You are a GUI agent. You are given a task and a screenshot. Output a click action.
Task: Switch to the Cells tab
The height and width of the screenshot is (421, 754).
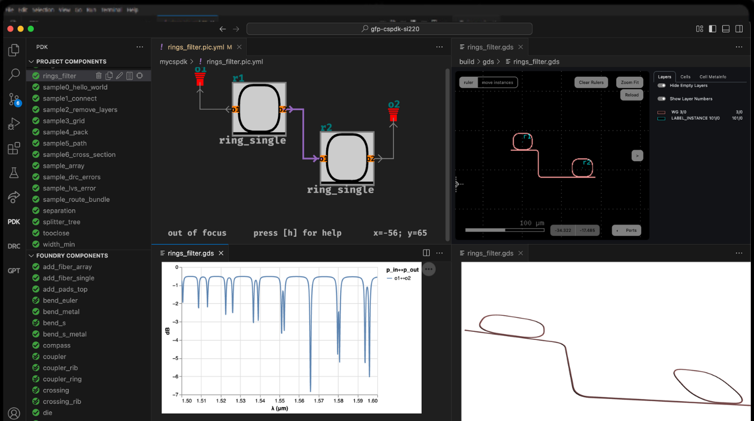coord(685,77)
